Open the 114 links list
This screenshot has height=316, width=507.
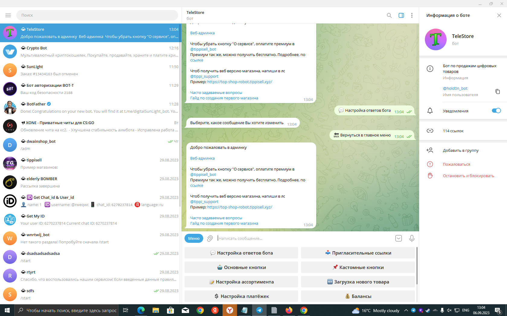[463, 131]
